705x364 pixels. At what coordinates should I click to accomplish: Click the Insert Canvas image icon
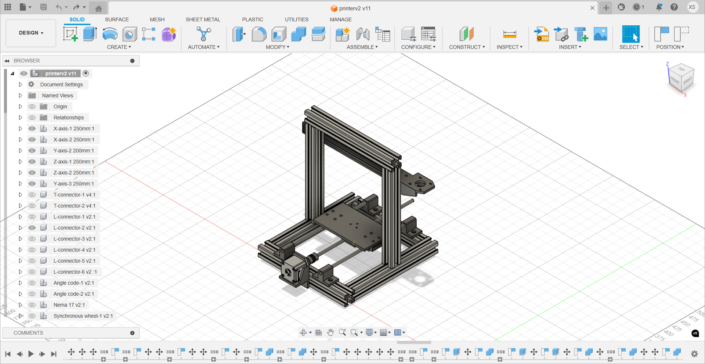click(x=600, y=34)
